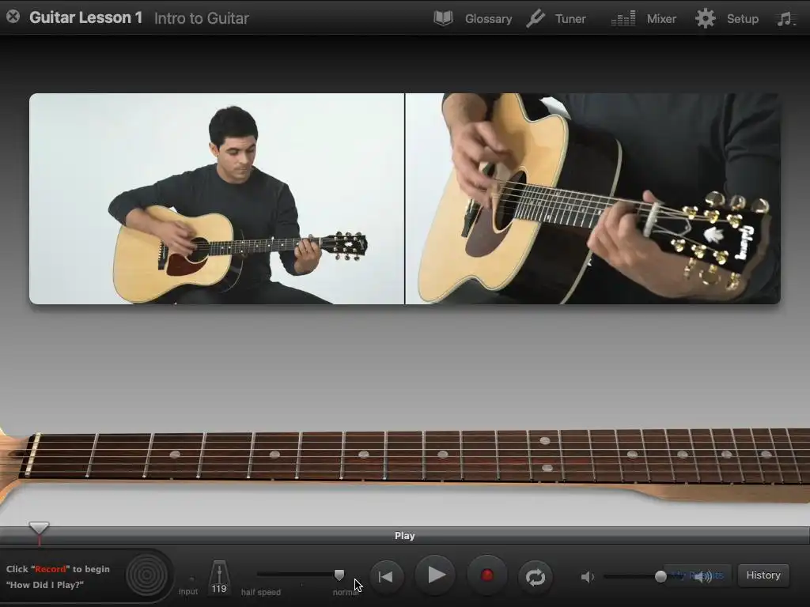Click the Play section timeline bar
Viewport: 810px width, 607px height.
(405, 536)
